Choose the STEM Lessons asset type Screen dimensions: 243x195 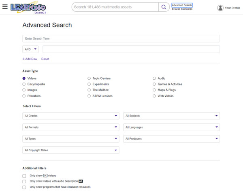(x=89, y=96)
